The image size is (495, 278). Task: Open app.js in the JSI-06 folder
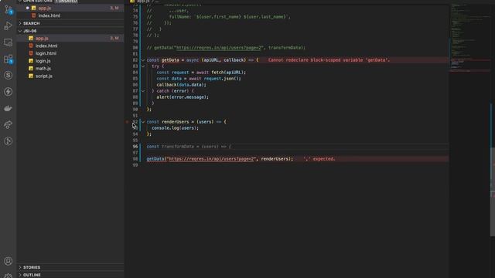[70, 38]
